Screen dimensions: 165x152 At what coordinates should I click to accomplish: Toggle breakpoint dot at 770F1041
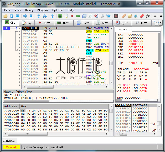[x=19, y=34]
